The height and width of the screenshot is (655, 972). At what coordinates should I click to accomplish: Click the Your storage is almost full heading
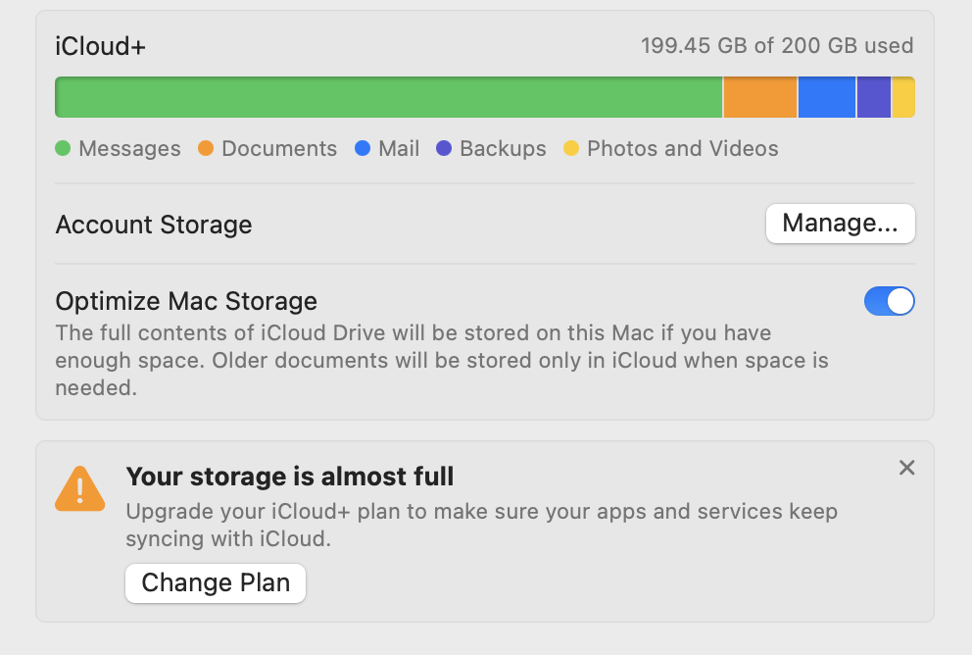coord(290,478)
